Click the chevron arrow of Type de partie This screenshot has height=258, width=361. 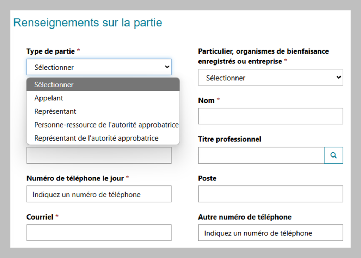pos(167,67)
